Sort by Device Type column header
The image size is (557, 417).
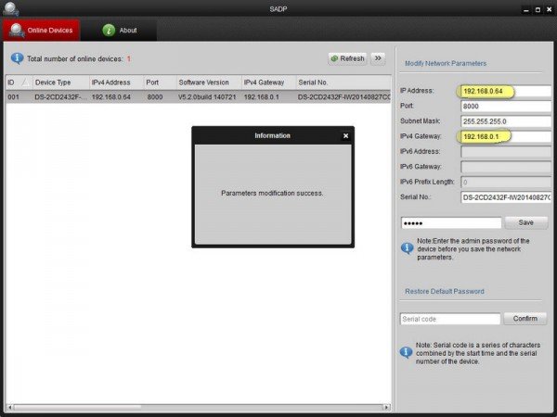60,82
